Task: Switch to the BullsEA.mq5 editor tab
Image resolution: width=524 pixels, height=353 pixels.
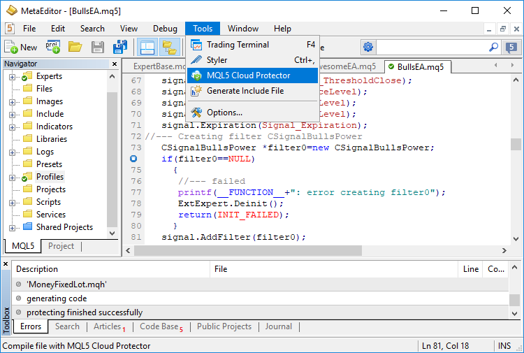Action: (418, 67)
